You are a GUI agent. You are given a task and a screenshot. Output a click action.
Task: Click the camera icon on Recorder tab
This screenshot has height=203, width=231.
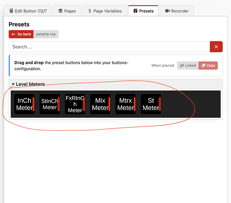point(168,11)
